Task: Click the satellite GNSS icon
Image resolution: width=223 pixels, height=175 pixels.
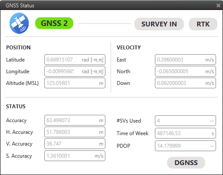Action: tap(19, 23)
